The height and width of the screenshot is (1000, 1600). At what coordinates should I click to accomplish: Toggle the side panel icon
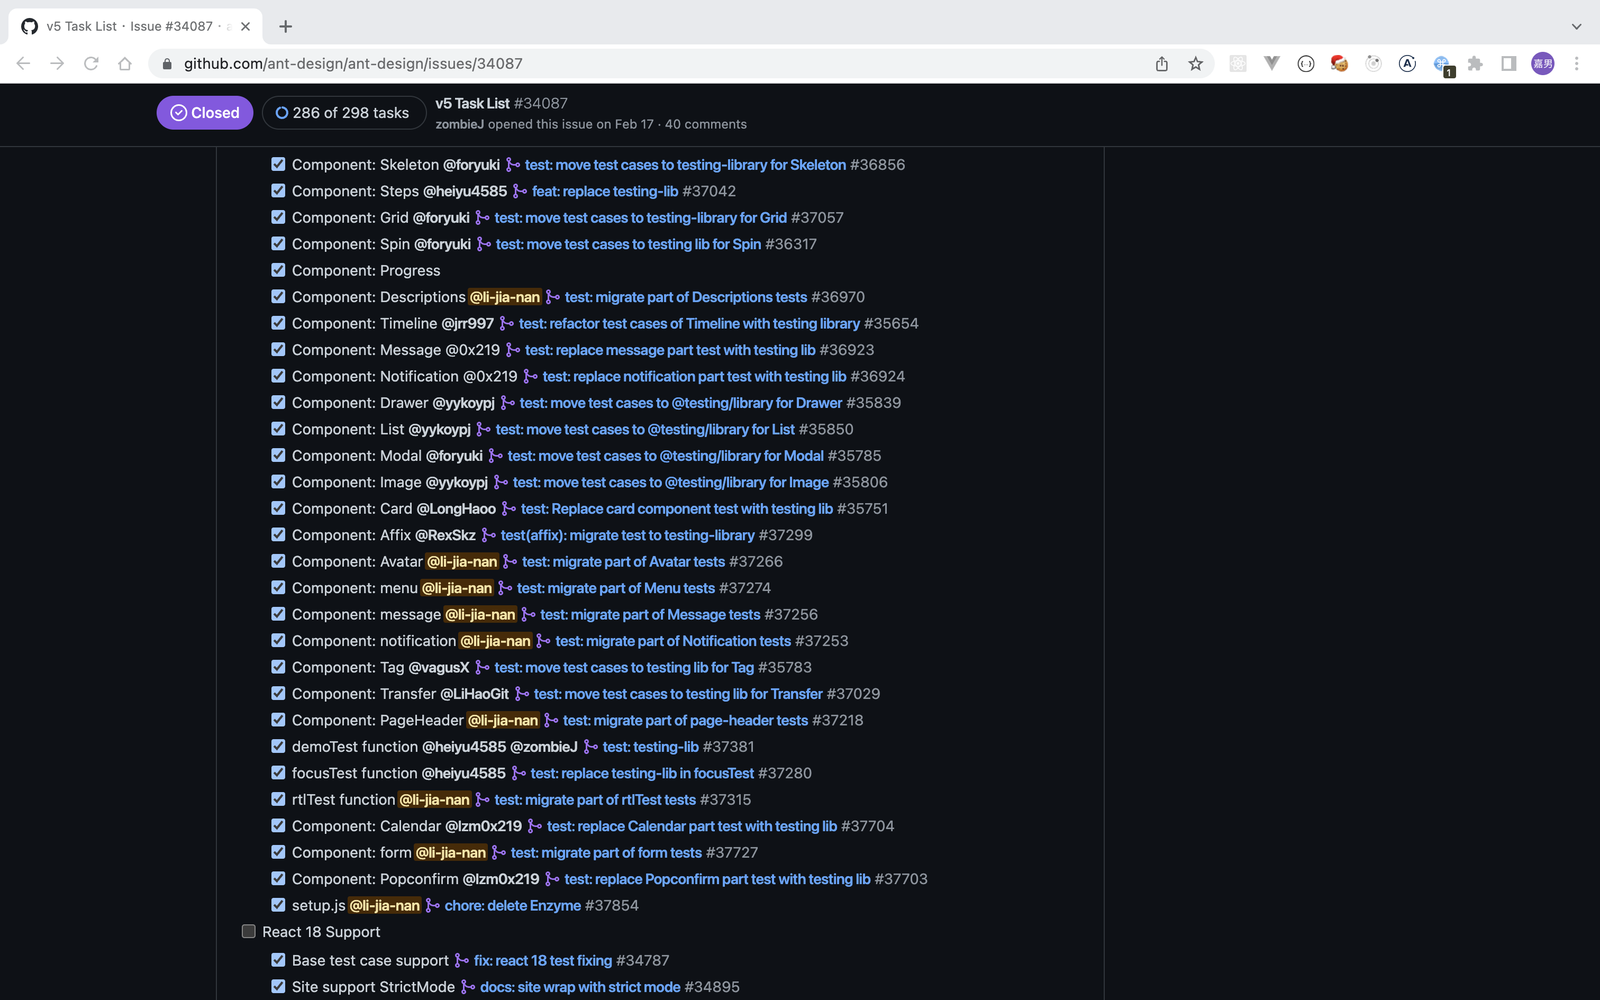tap(1508, 63)
